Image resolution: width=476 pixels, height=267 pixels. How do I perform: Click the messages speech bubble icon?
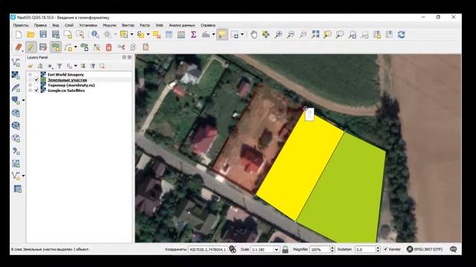[x=454, y=249]
